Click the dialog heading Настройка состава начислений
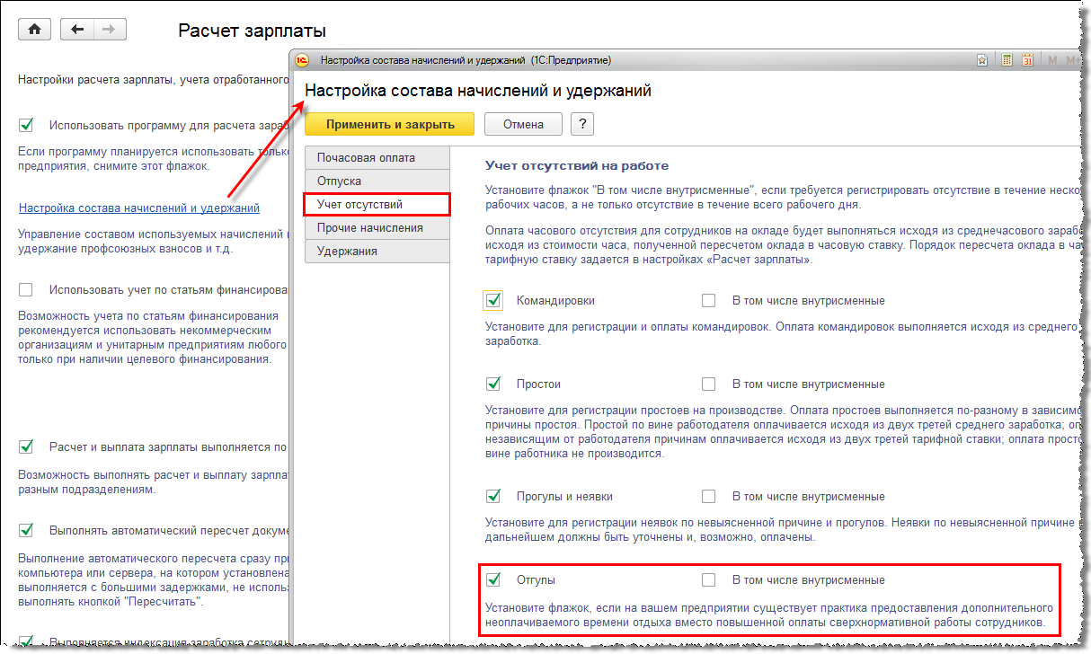1091x654 pixels. [478, 91]
